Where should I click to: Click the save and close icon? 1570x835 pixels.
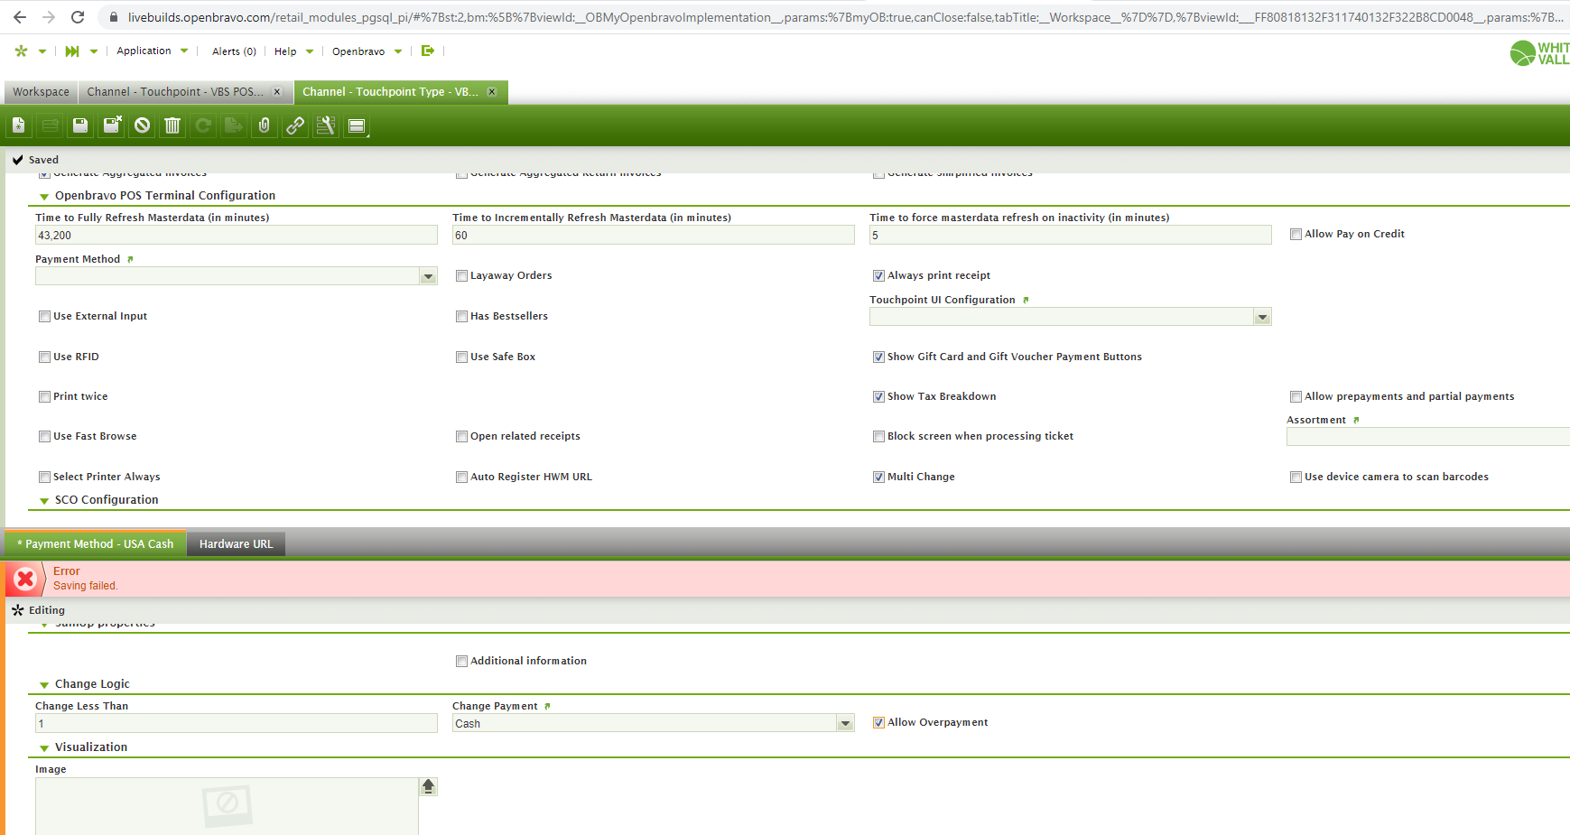pos(112,125)
